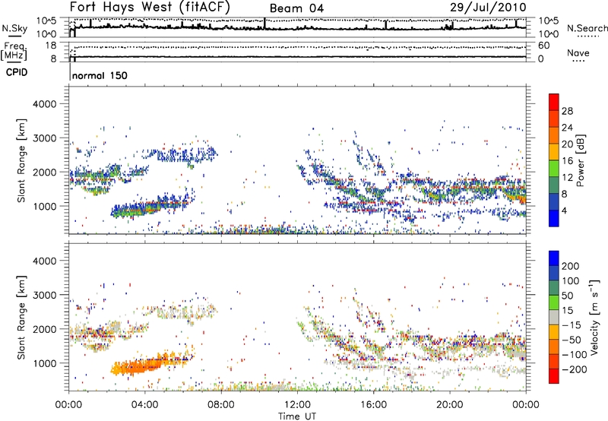The height and width of the screenshot is (421, 608).
Task: Click the '28' power colorbar label
Action: 567,111
